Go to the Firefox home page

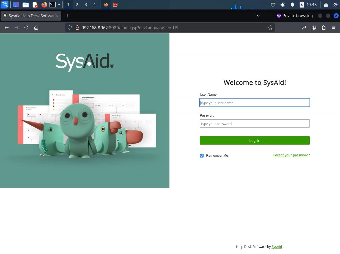(x=36, y=27)
